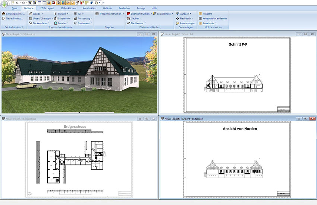Click the green application menu orb
317x205 pixels.
4,3
